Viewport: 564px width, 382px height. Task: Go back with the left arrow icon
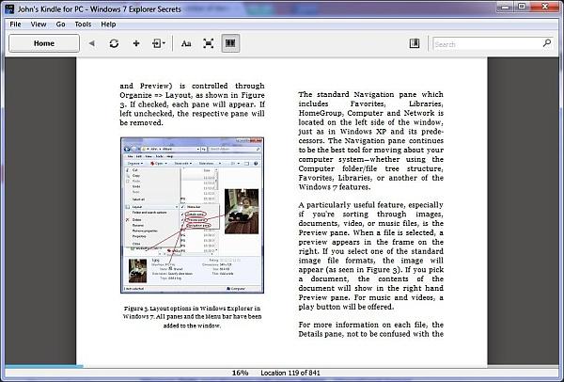(92, 43)
